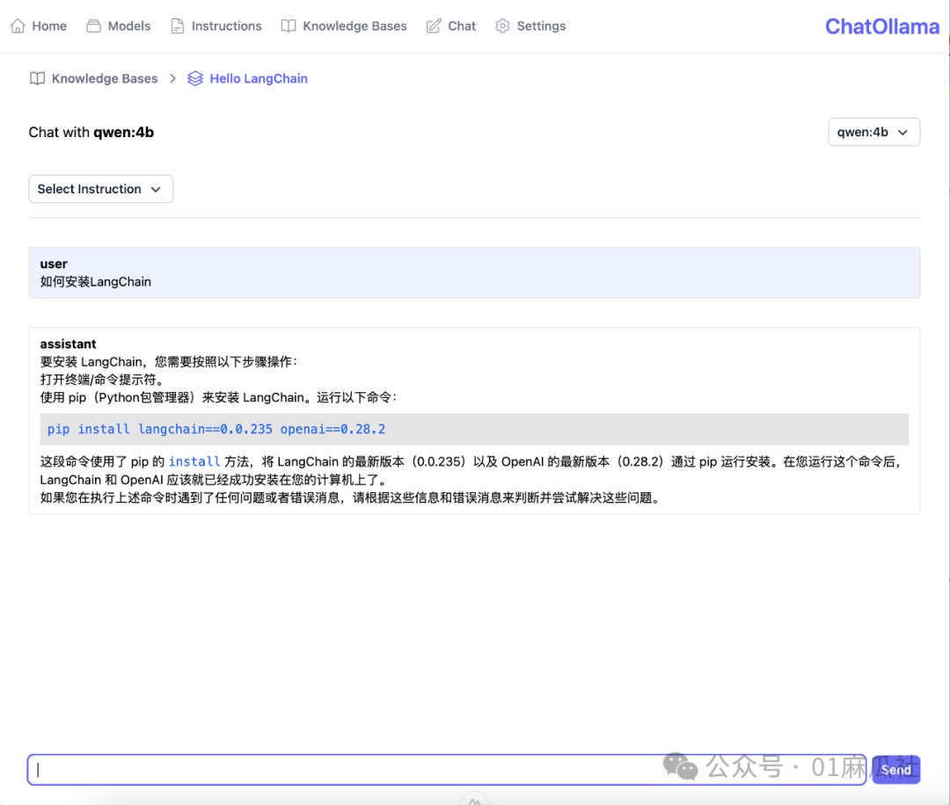
Task: Expand the chevron on Select Instruction
Action: pos(156,188)
